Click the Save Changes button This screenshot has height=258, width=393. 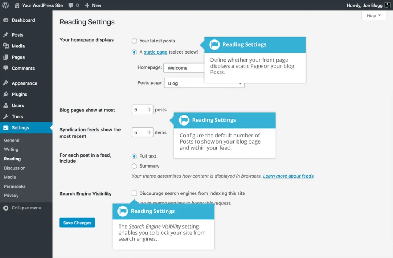(77, 222)
